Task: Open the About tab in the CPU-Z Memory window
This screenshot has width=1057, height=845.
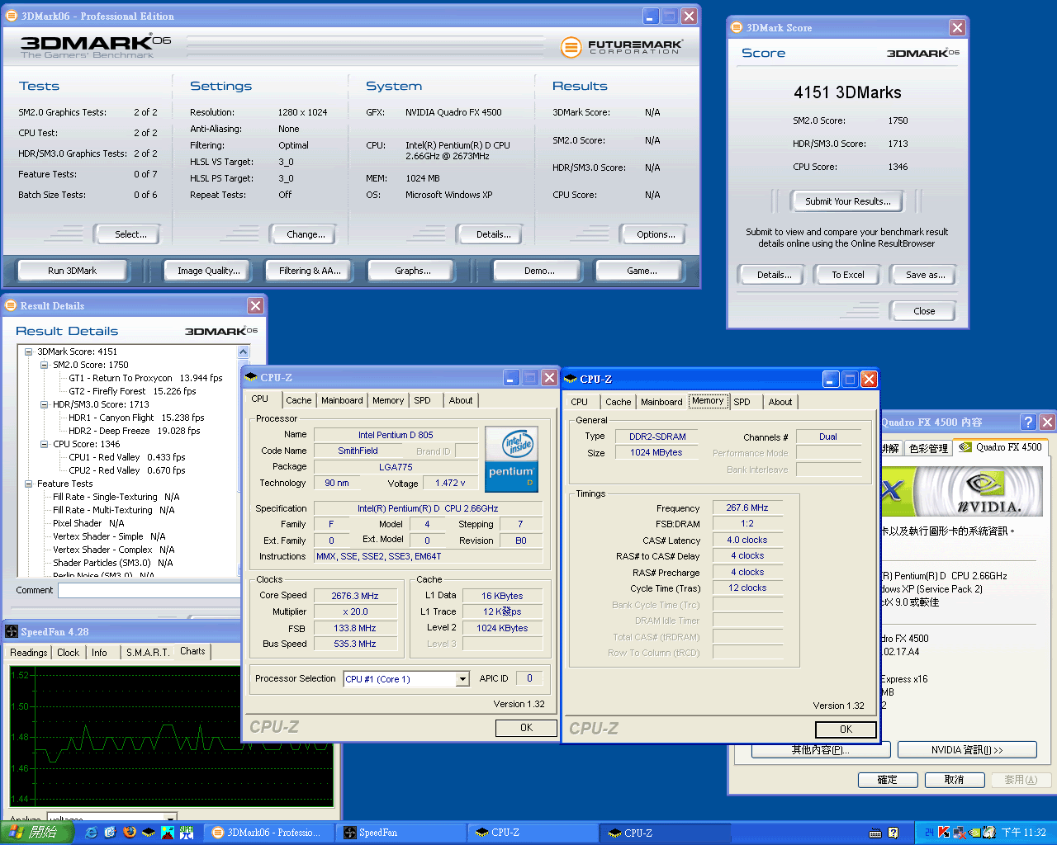Action: 780,402
